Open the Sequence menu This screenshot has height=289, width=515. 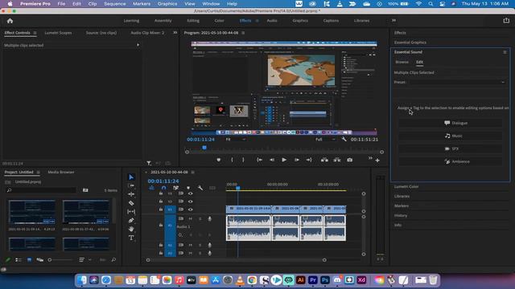point(114,3)
